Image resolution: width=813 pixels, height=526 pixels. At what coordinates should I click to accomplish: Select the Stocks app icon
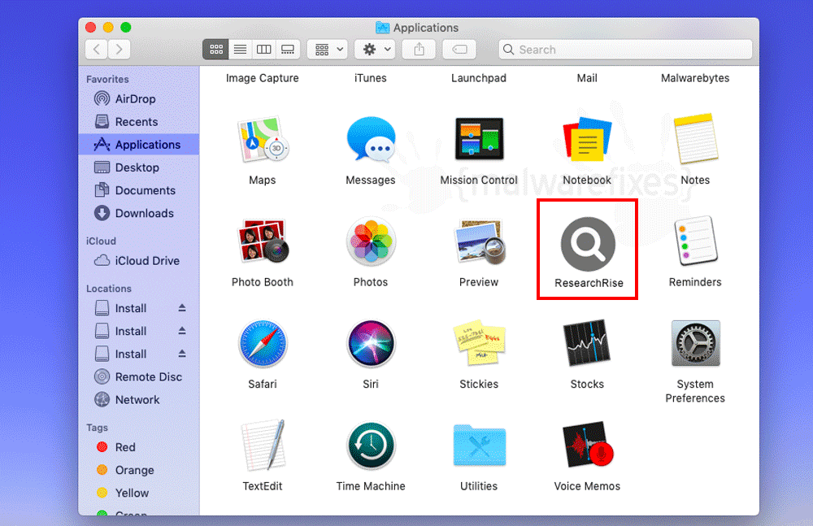click(x=587, y=341)
